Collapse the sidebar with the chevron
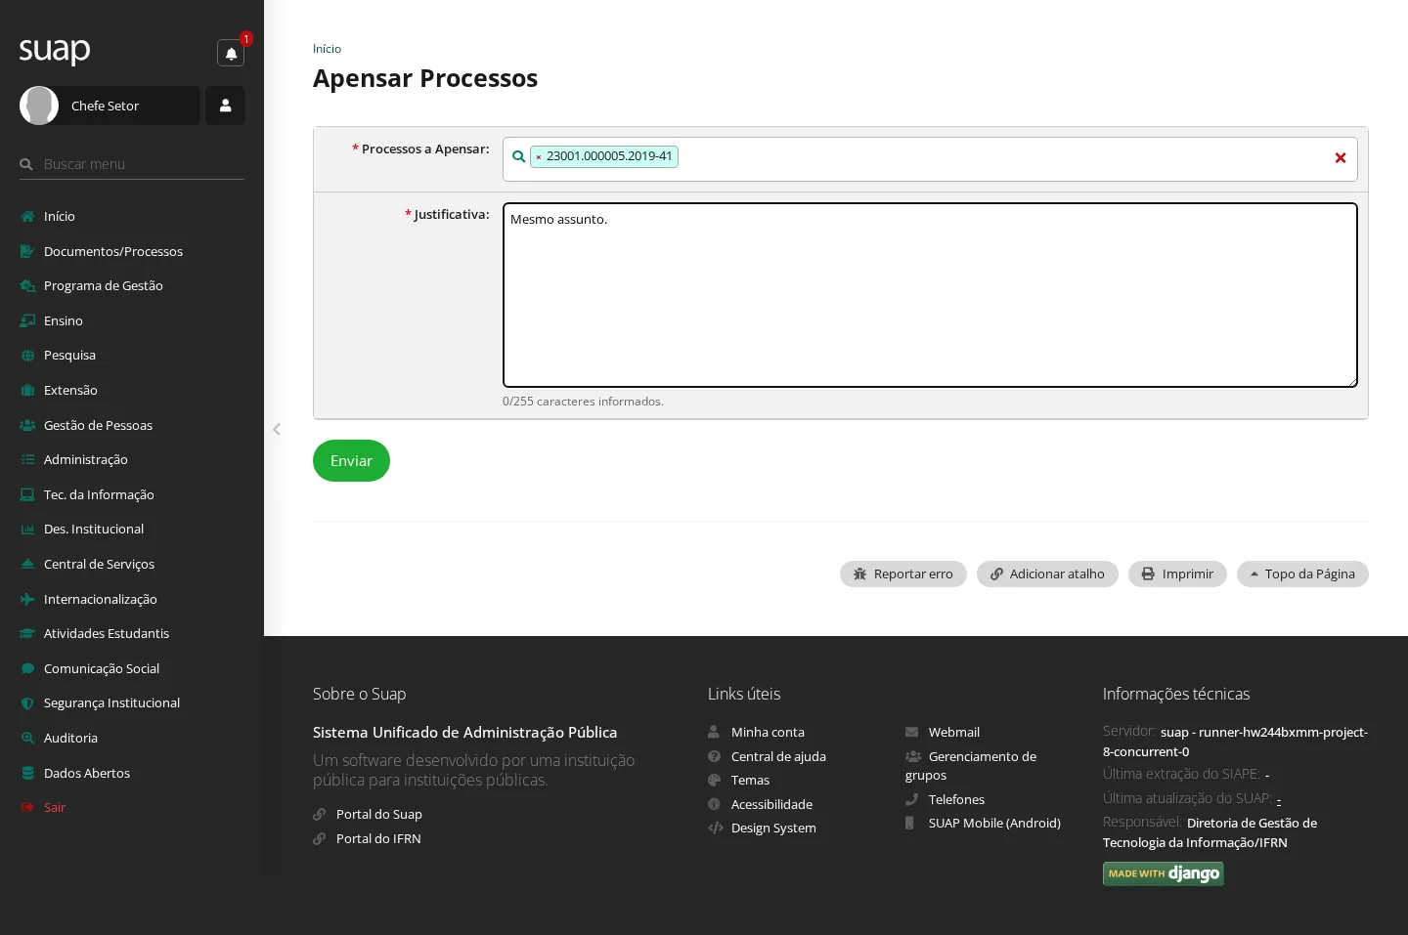This screenshot has width=1408, height=935. point(277,429)
